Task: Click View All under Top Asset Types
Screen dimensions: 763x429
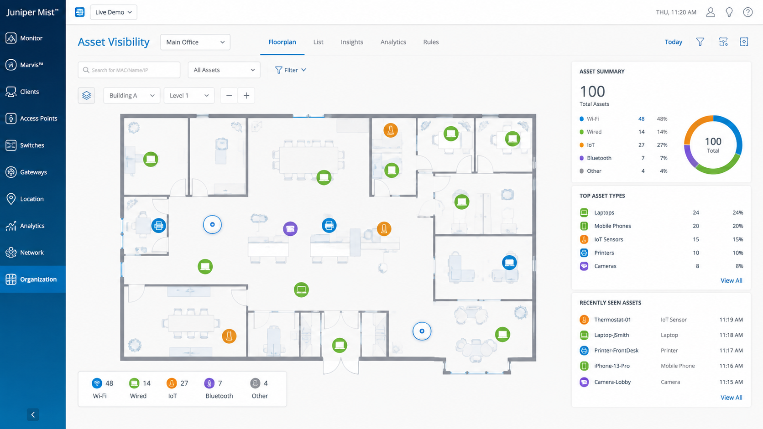Action: 731,280
